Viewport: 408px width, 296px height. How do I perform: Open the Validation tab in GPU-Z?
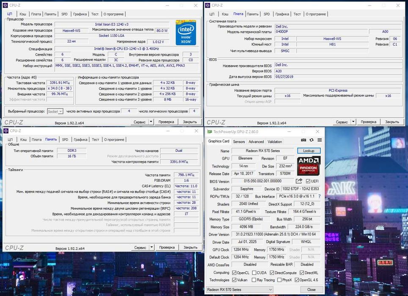[x=275, y=142]
